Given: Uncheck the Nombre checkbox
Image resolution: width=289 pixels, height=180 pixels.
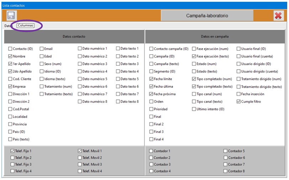Looking at the screenshot, I should (x=10, y=56).
